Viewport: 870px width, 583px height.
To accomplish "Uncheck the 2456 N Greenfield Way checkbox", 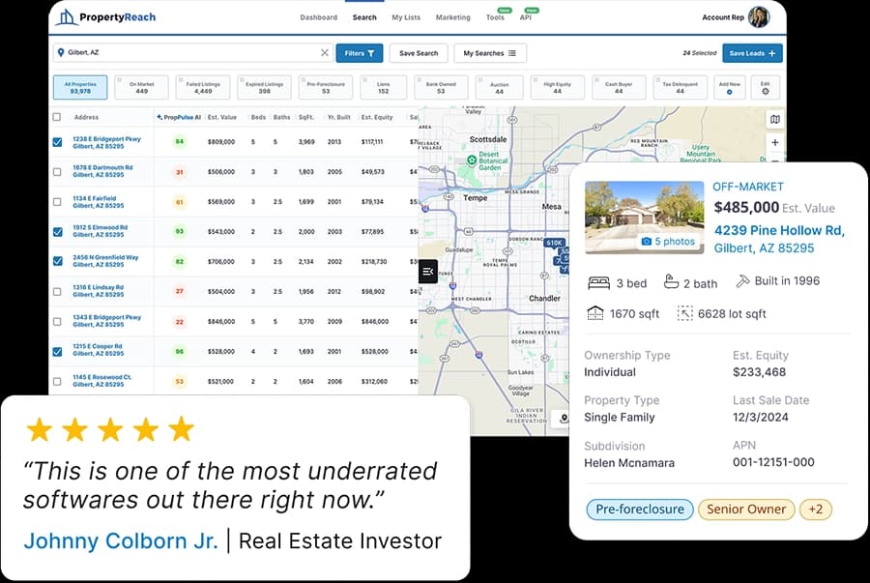I will (57, 261).
